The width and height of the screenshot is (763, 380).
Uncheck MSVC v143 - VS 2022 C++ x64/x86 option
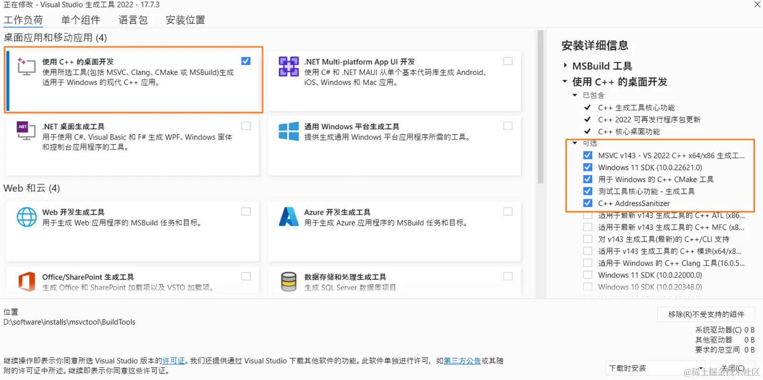click(x=588, y=155)
